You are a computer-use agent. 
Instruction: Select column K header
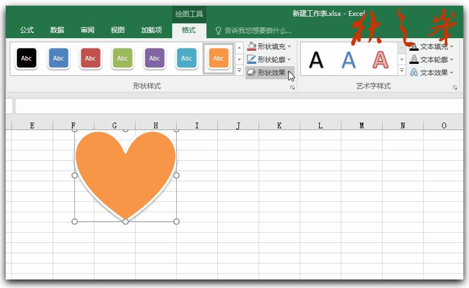pos(279,125)
